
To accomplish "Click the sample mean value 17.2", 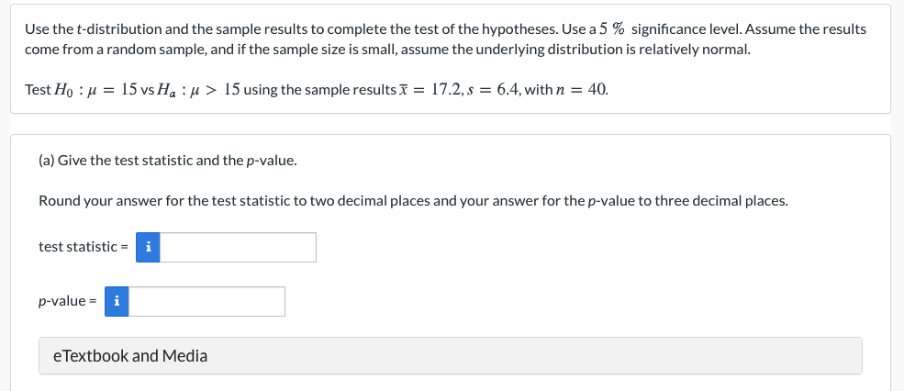I will [x=447, y=90].
